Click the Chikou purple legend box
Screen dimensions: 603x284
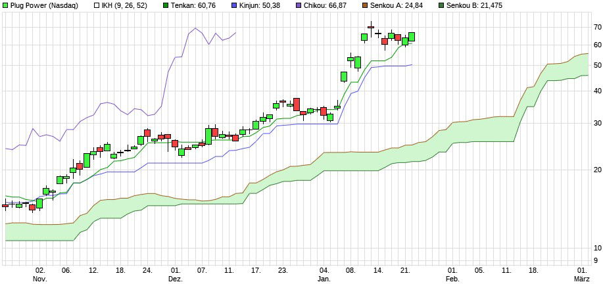pyautogui.click(x=299, y=5)
